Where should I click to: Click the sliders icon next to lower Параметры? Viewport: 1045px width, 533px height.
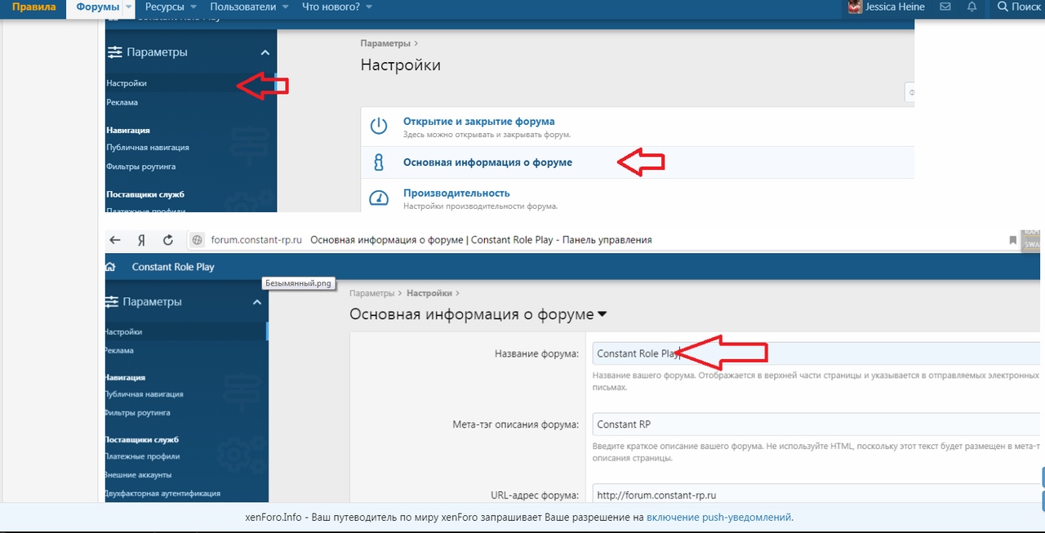112,302
